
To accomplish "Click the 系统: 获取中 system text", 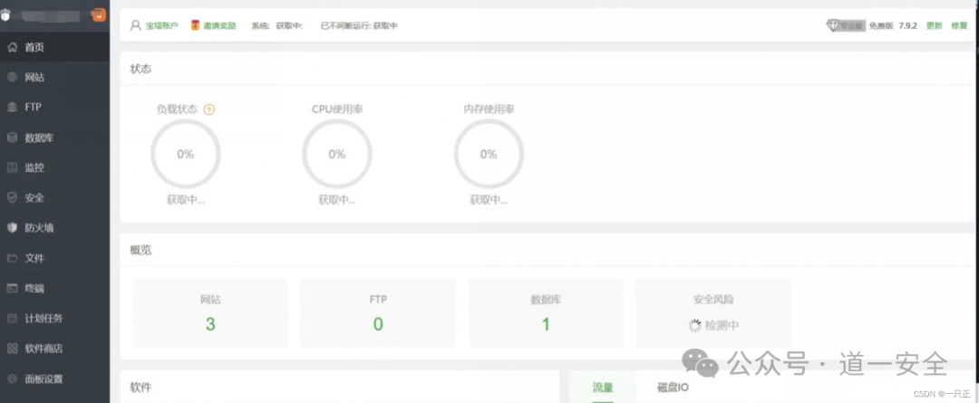I will click(277, 25).
